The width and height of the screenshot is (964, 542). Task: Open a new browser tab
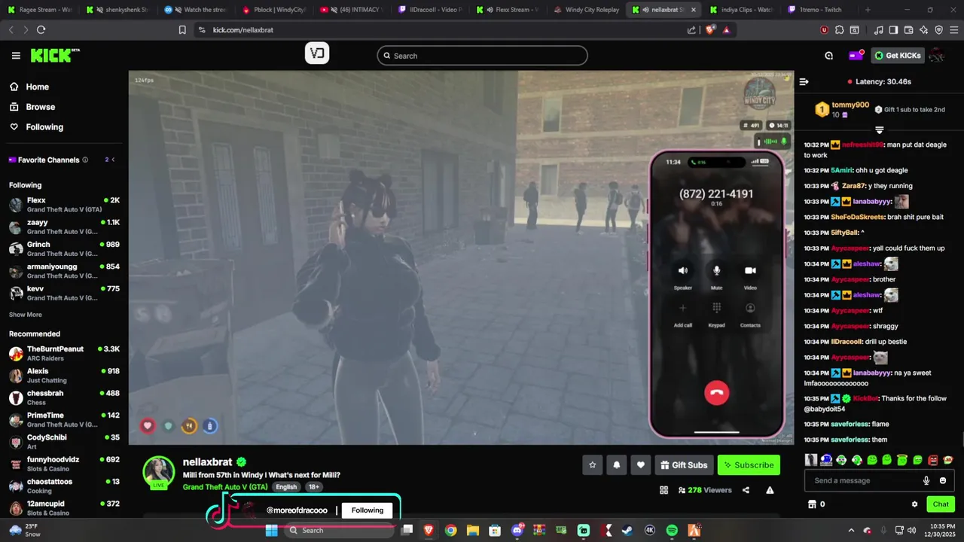pyautogui.click(x=868, y=10)
